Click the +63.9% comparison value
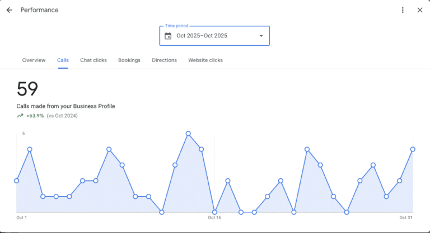 (x=35, y=116)
